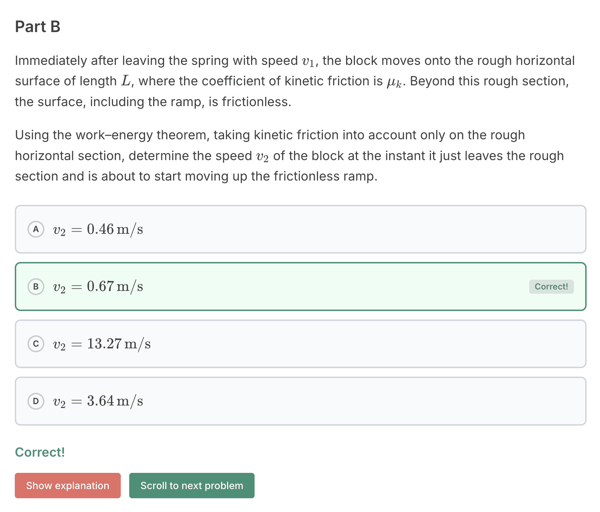
Task: Click the Correct! badge on option B
Action: 551,287
